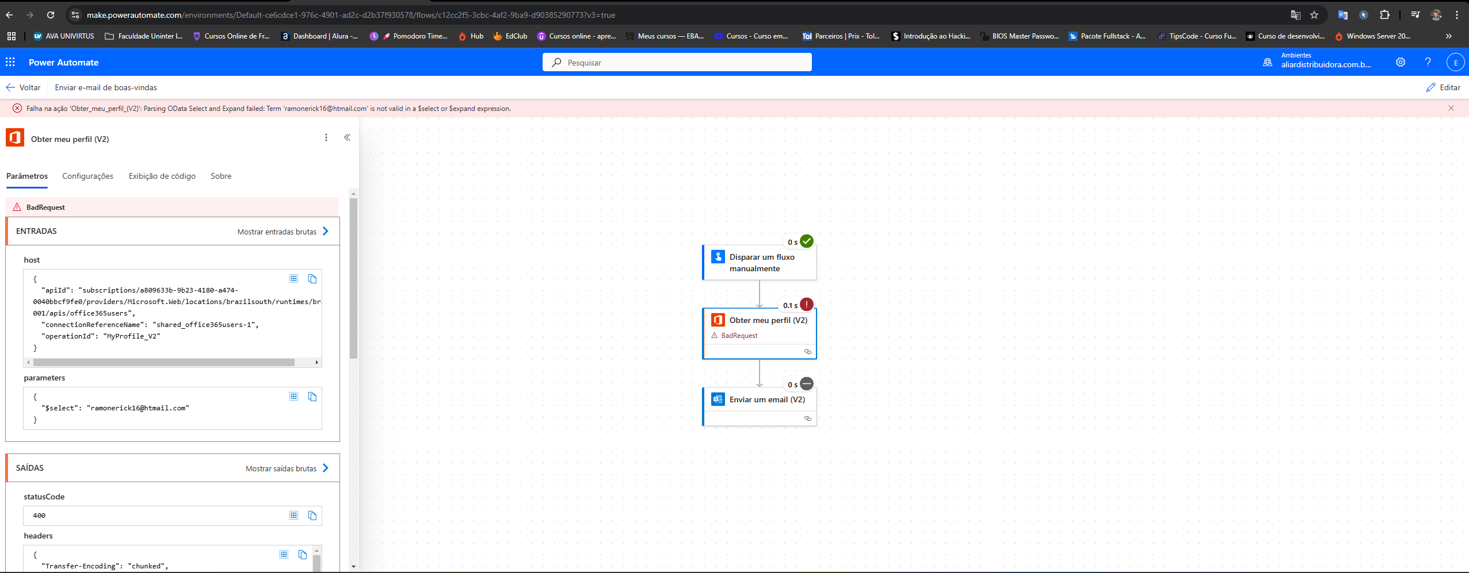
Task: Open the EdClub bookmark
Action: coord(510,36)
